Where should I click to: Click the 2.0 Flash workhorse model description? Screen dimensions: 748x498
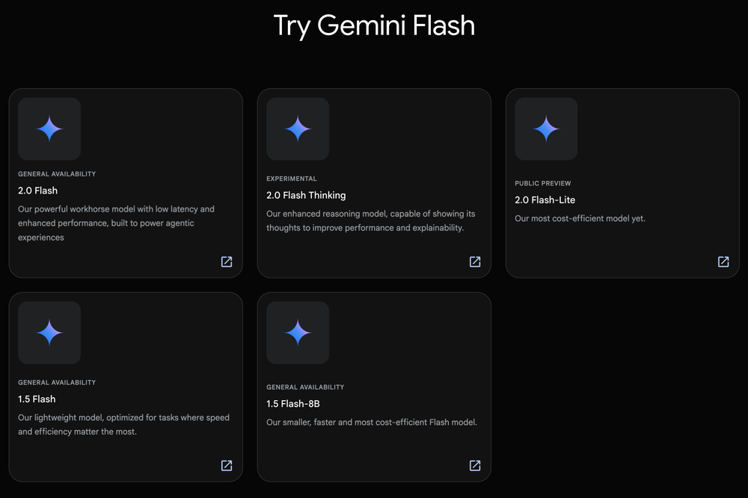(116, 223)
